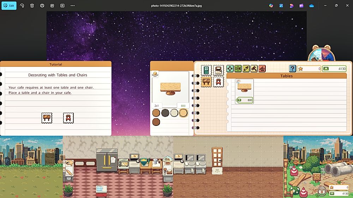Click the image file name in title bar
This screenshot has height=198, width=353.
click(x=176, y=6)
